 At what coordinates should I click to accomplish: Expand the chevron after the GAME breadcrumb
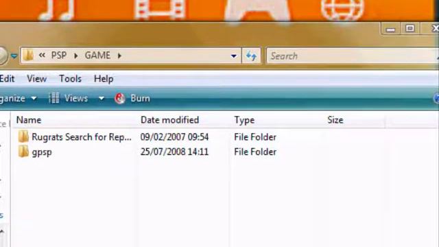119,56
